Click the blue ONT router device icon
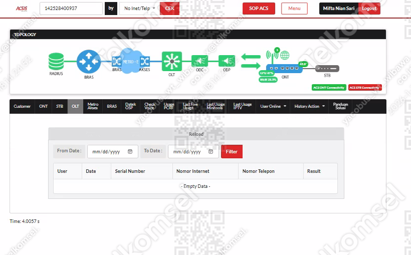 [x=284, y=69]
